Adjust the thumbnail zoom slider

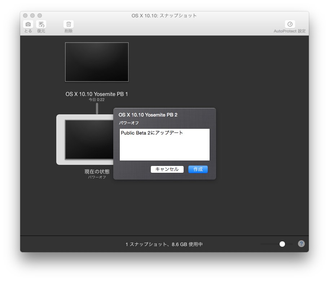[282, 244]
